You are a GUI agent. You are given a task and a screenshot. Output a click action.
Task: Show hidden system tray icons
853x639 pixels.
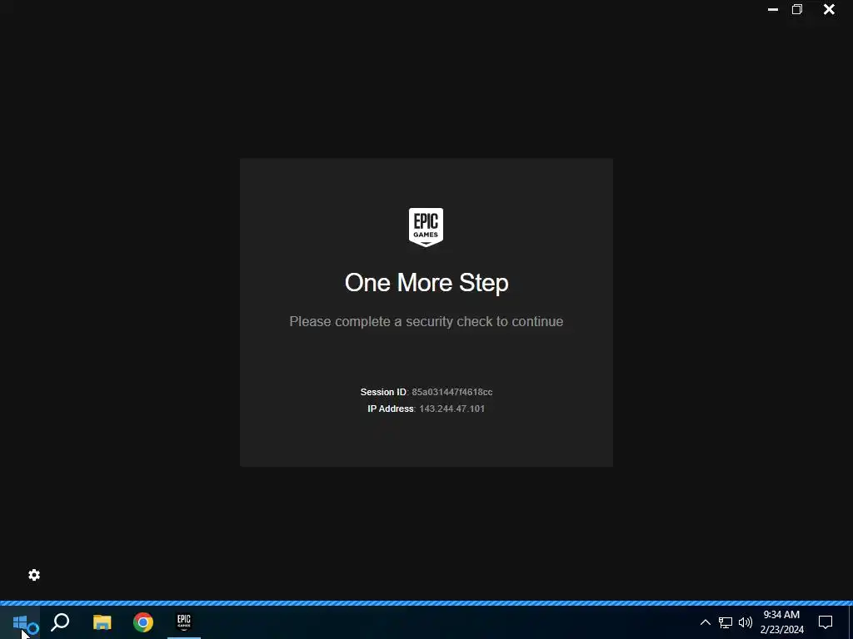(705, 622)
